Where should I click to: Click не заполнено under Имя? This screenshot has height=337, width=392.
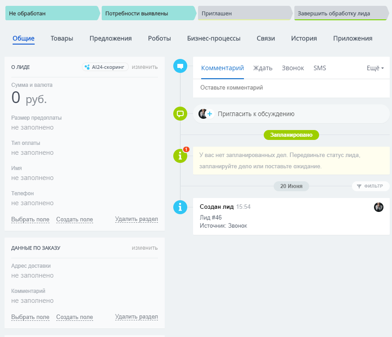tap(32, 178)
